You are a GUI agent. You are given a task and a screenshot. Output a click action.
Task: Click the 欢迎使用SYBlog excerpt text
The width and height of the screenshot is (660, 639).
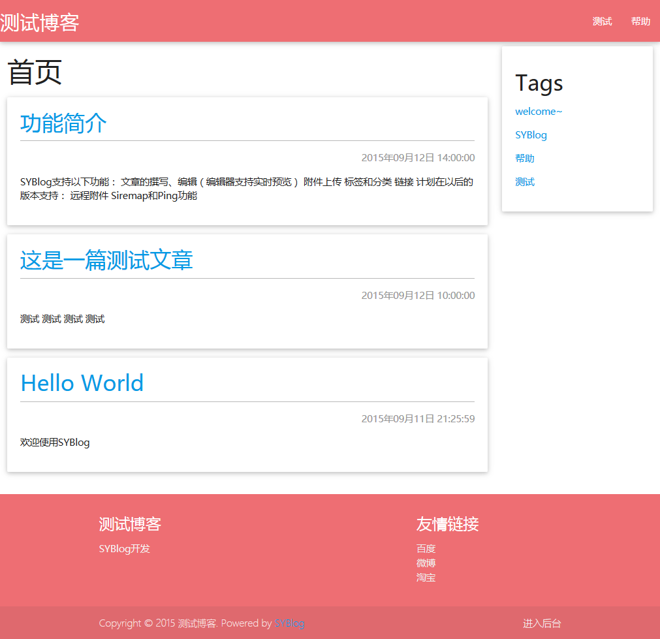click(55, 443)
